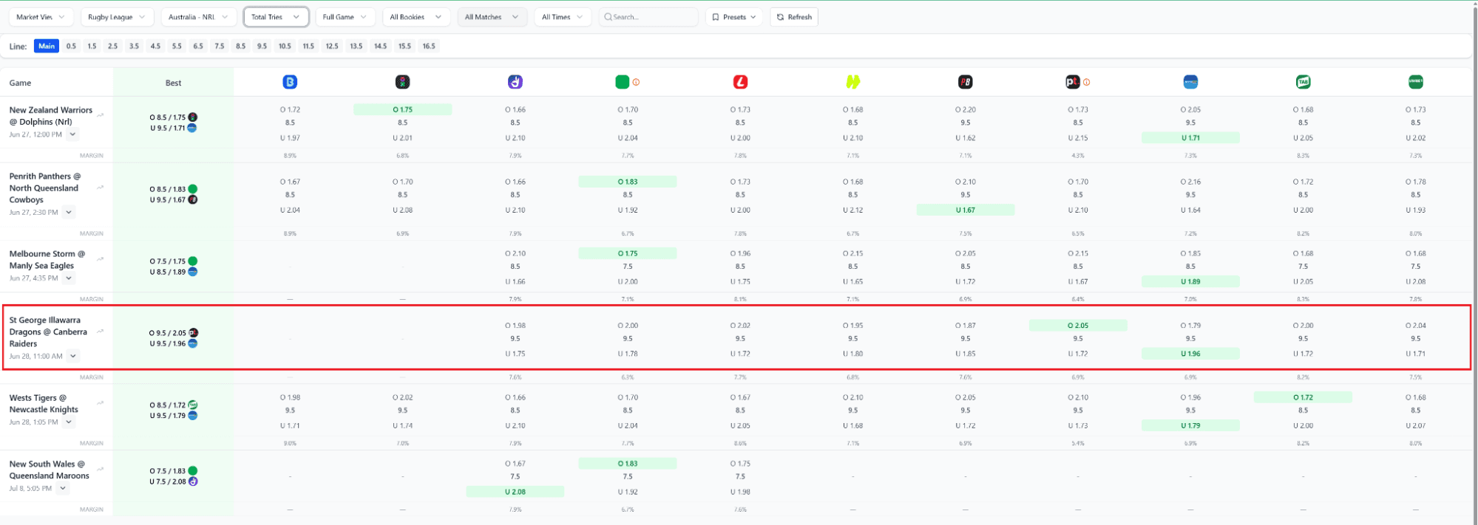The image size is (1478, 525).
Task: Click the black PB bookmaker icon header
Action: pos(966,82)
